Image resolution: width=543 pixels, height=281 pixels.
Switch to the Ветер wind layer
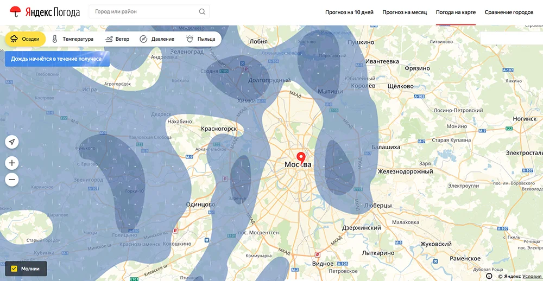[x=117, y=39]
